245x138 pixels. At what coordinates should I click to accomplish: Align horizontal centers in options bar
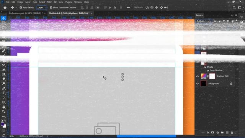pos(87,8)
